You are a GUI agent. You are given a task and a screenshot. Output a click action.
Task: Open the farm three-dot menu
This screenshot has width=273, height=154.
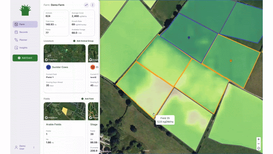93,5
